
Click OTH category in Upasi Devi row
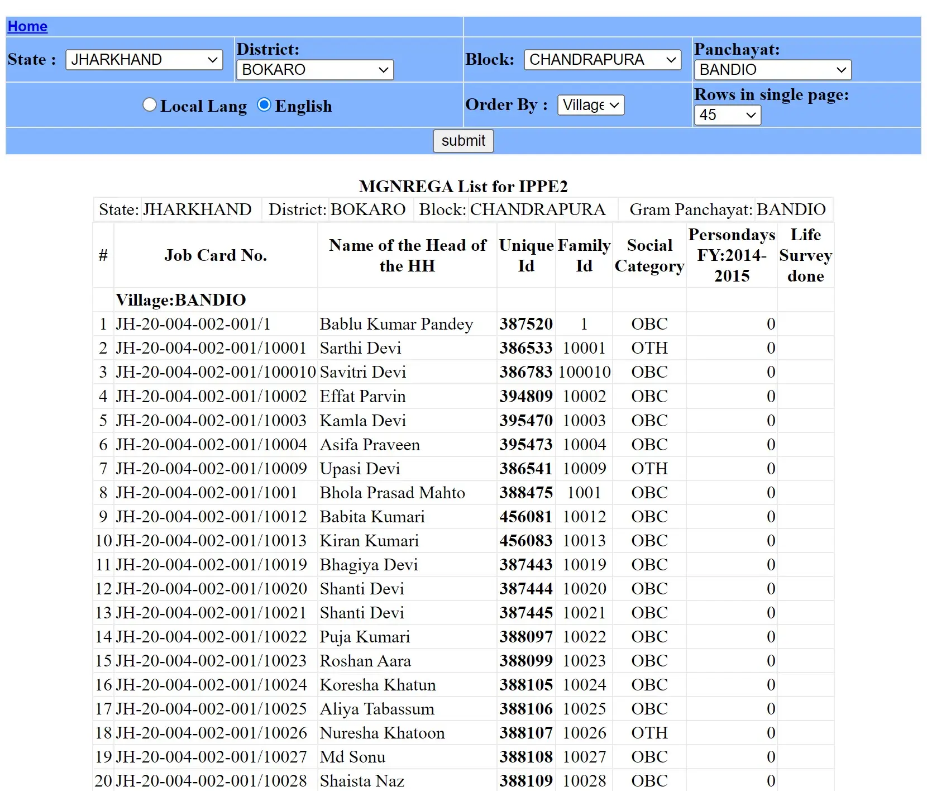[649, 469]
